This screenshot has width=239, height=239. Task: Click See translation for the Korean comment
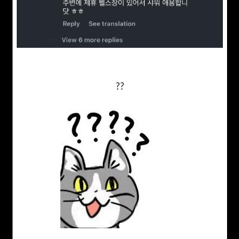[112, 24]
